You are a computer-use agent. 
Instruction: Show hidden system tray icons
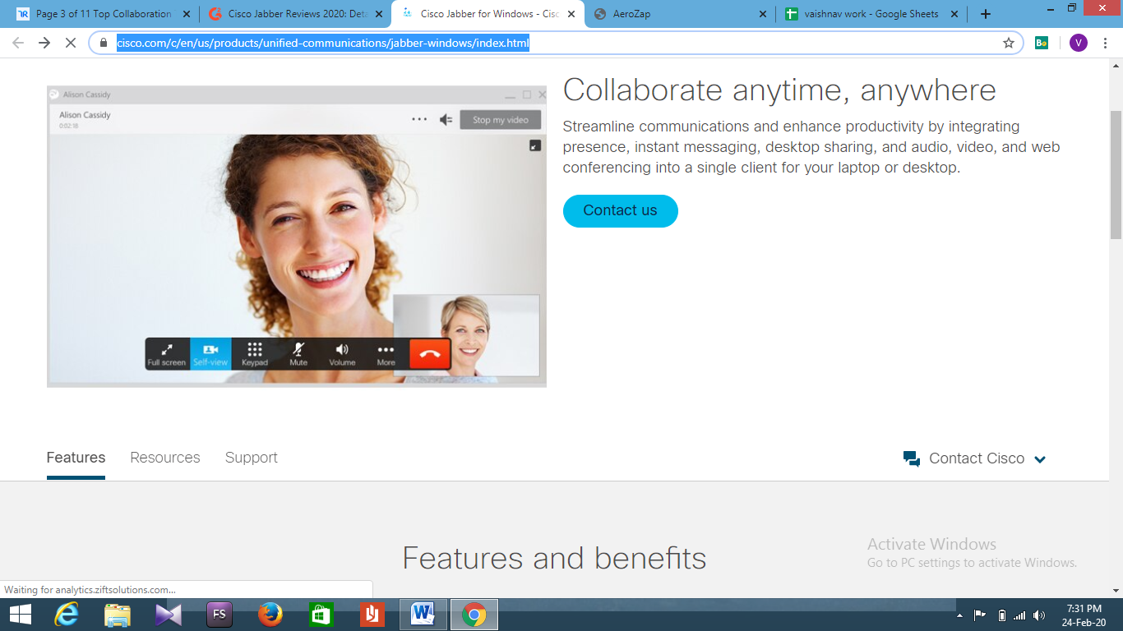point(959,615)
